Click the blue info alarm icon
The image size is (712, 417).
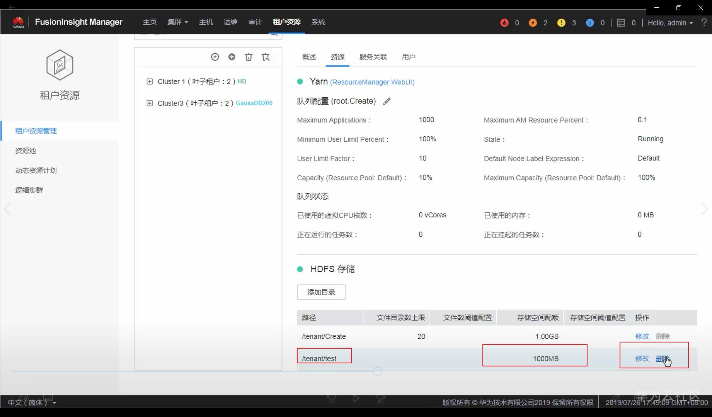(590, 23)
